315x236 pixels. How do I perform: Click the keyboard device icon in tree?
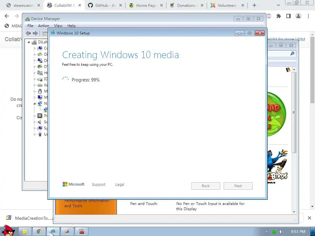click(x=40, y=85)
